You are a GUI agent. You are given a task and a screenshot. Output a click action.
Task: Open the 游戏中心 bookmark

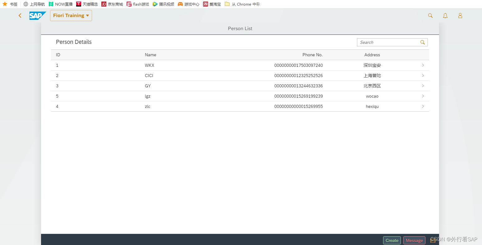[189, 4]
